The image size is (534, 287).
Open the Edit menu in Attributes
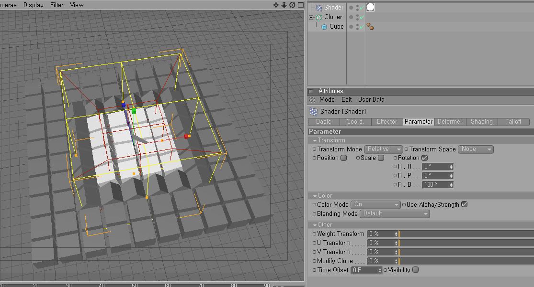pos(346,99)
